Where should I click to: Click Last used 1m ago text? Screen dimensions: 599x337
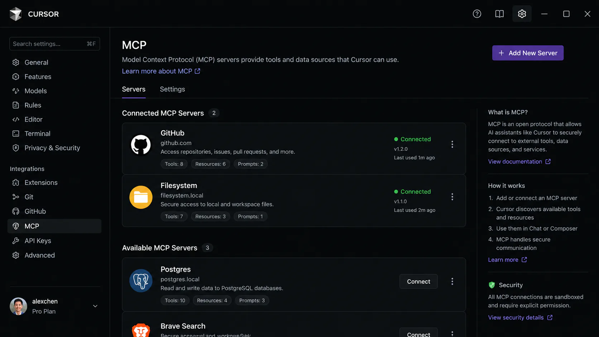414,158
